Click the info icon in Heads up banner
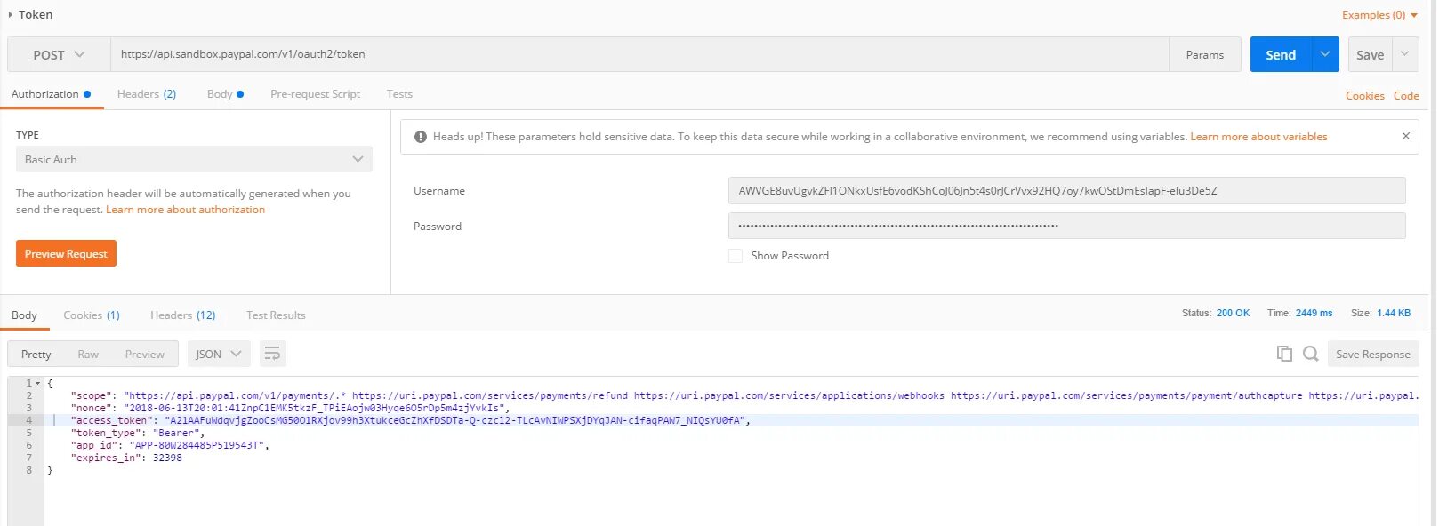The image size is (1439, 526). pyautogui.click(x=420, y=137)
